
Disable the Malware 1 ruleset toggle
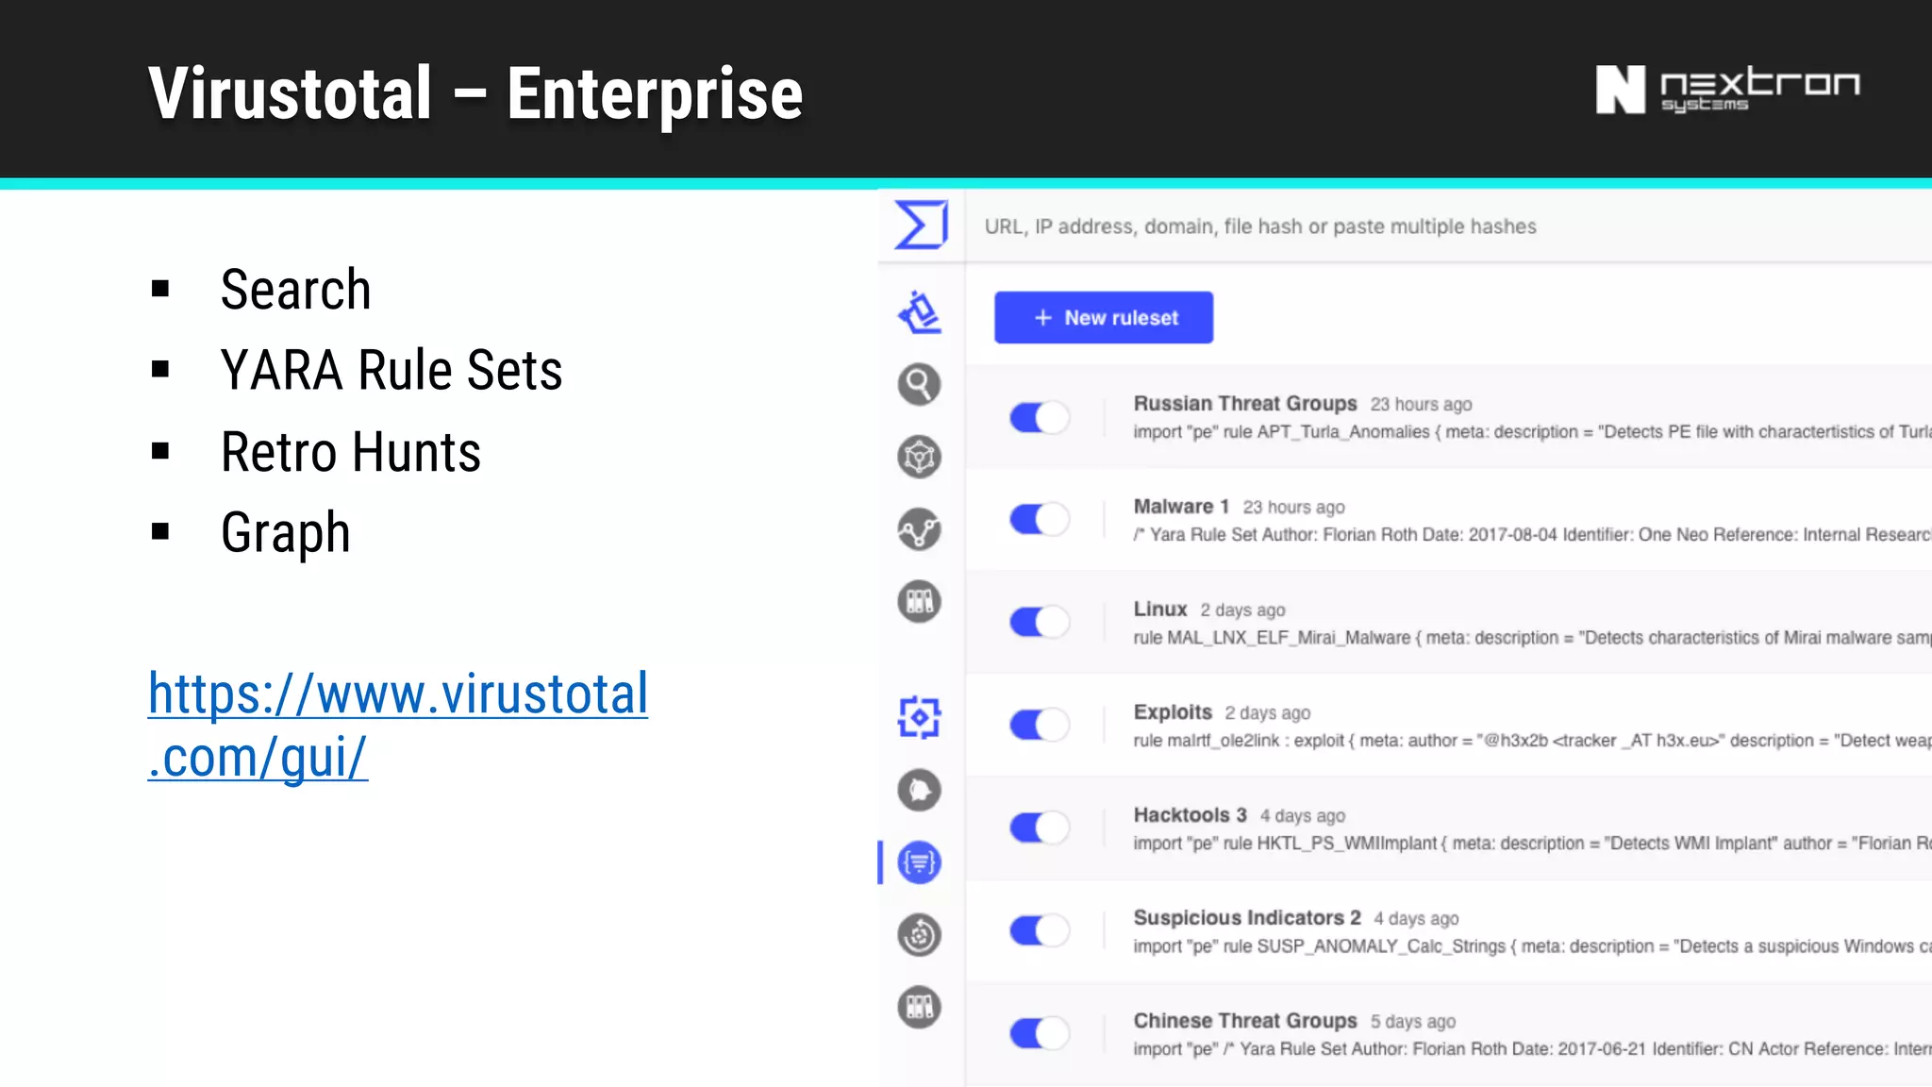point(1040,519)
